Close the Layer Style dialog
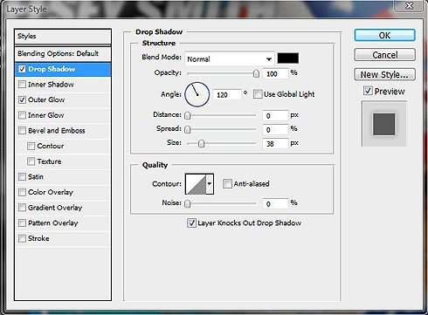 (x=410, y=5)
